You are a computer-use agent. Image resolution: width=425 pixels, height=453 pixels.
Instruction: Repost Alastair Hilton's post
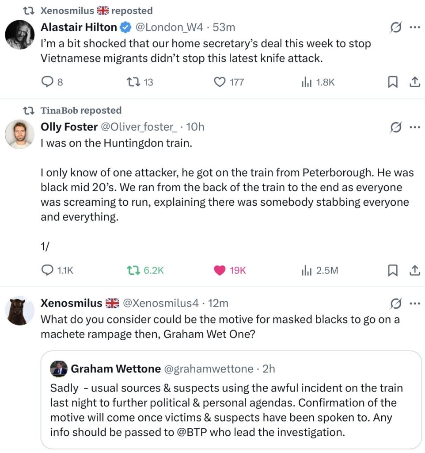[x=133, y=82]
